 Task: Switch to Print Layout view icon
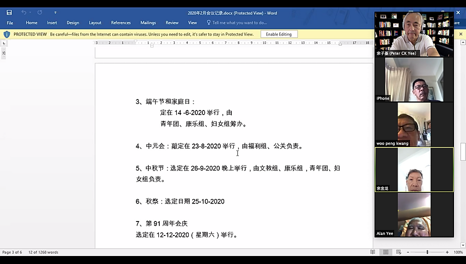pyautogui.click(x=386, y=252)
